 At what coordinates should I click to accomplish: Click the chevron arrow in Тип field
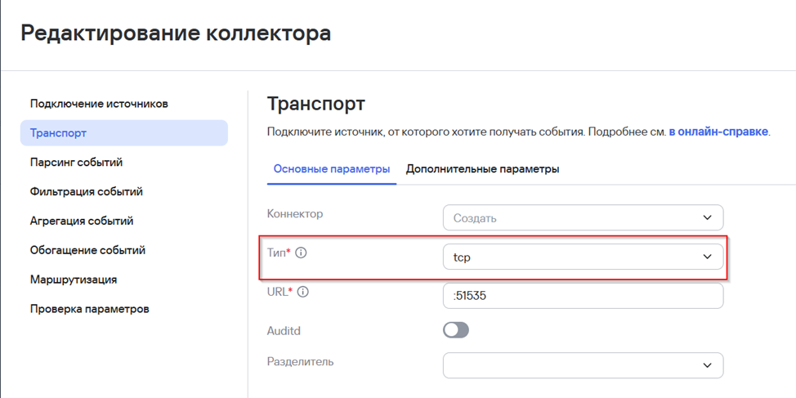[x=707, y=257]
